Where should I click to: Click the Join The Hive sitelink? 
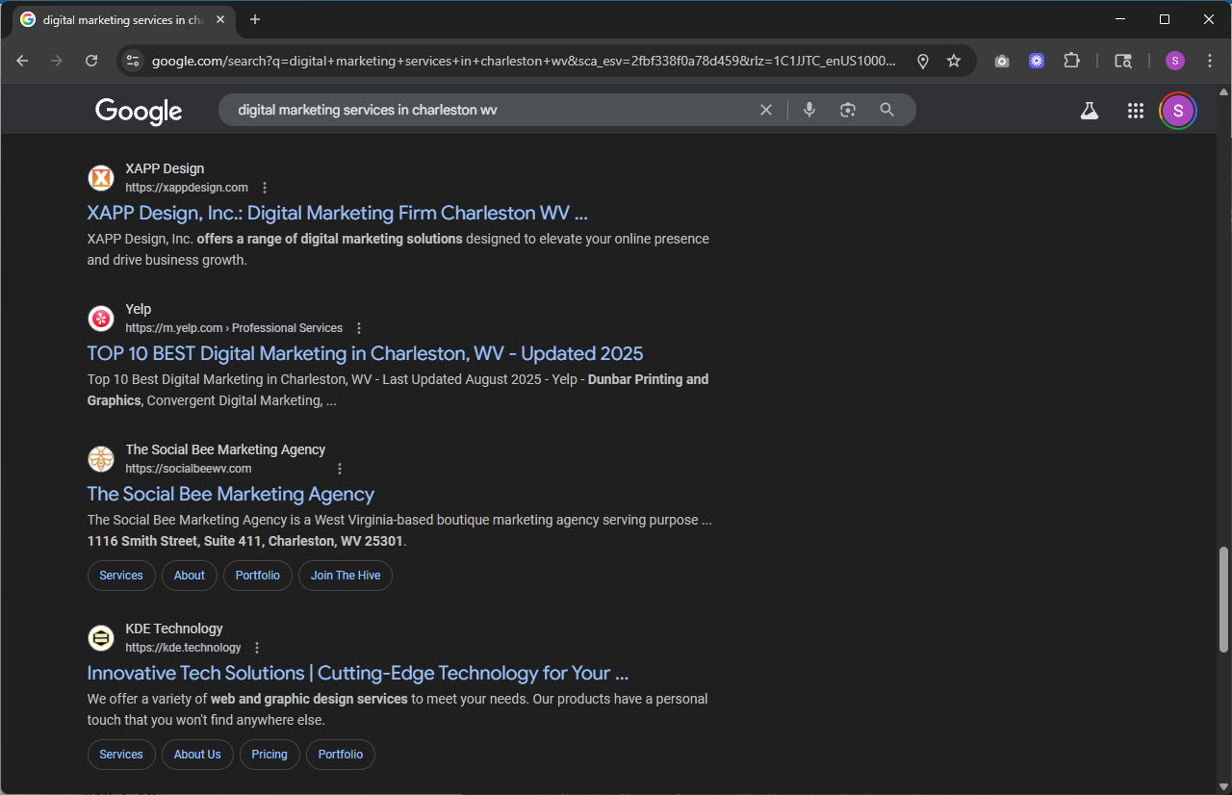tap(346, 576)
